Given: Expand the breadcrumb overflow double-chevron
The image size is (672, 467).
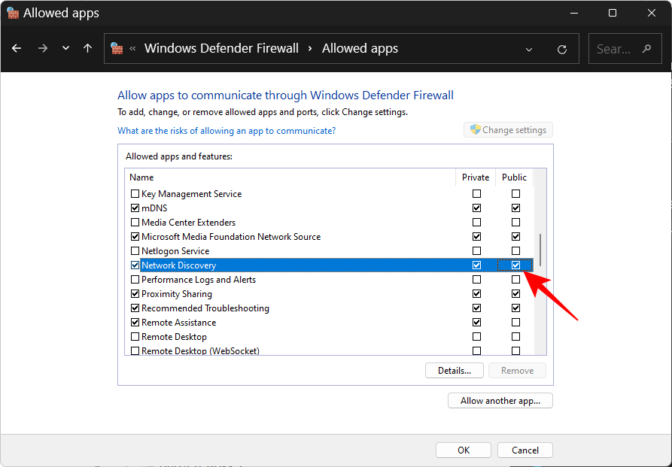Looking at the screenshot, I should (x=132, y=48).
